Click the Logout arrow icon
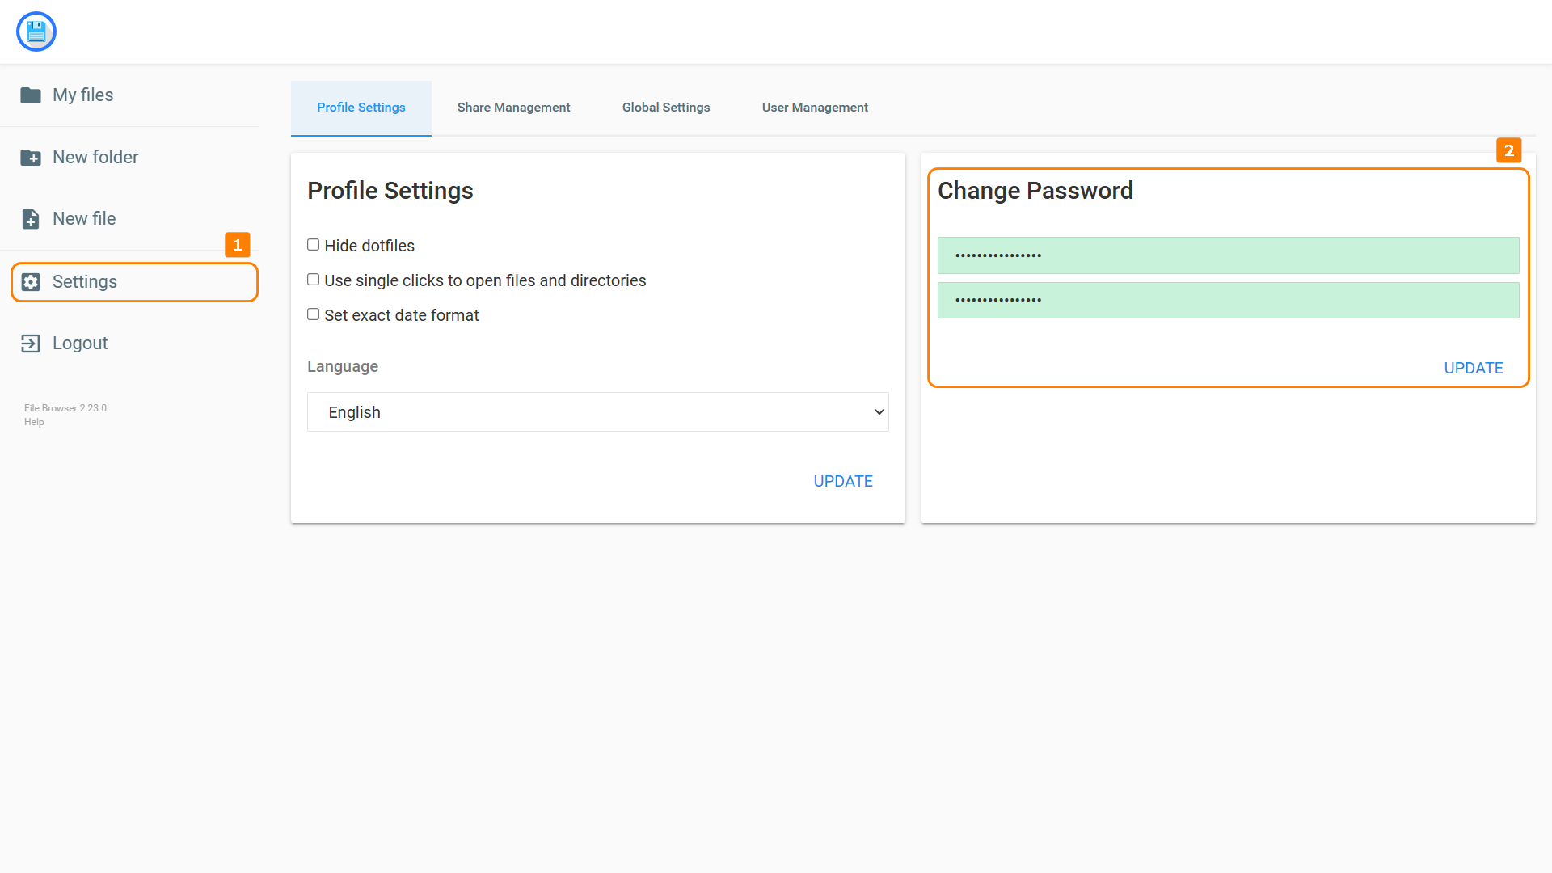Image resolution: width=1552 pixels, height=873 pixels. (x=31, y=344)
